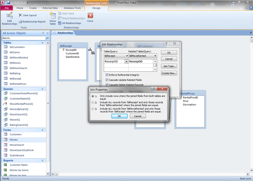253x181 pixels.
Task: Collapse the Reports group
Action: coord(42,161)
